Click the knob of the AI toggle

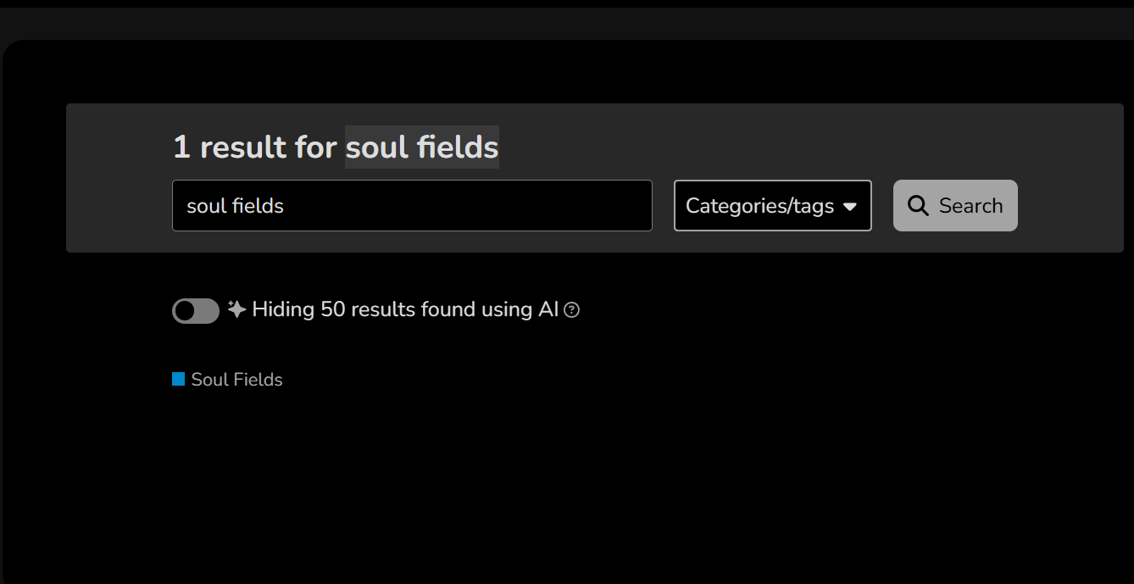coord(185,311)
